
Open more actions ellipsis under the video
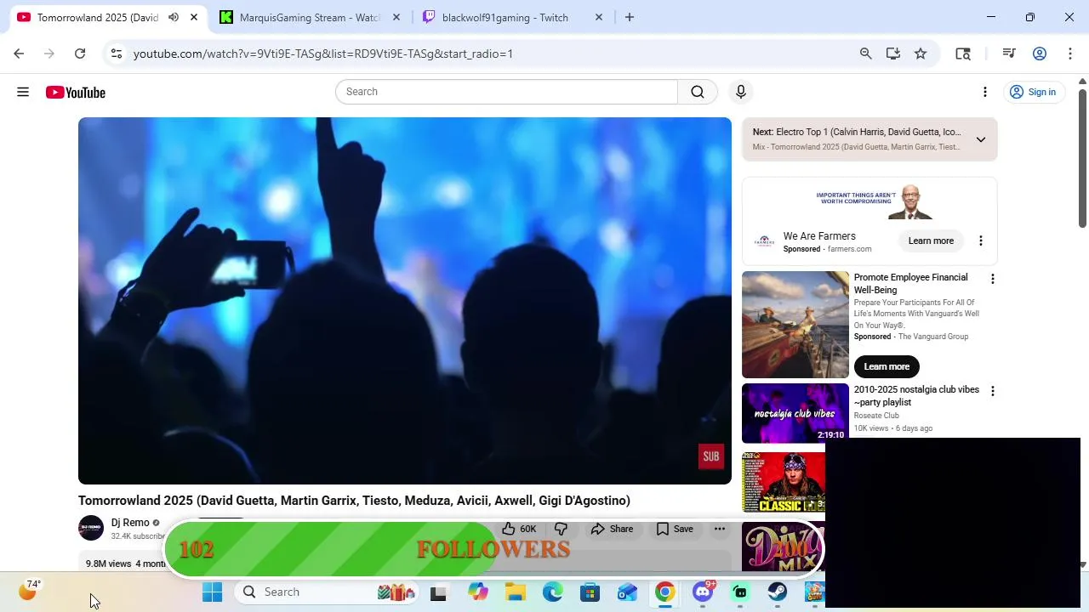click(x=720, y=529)
